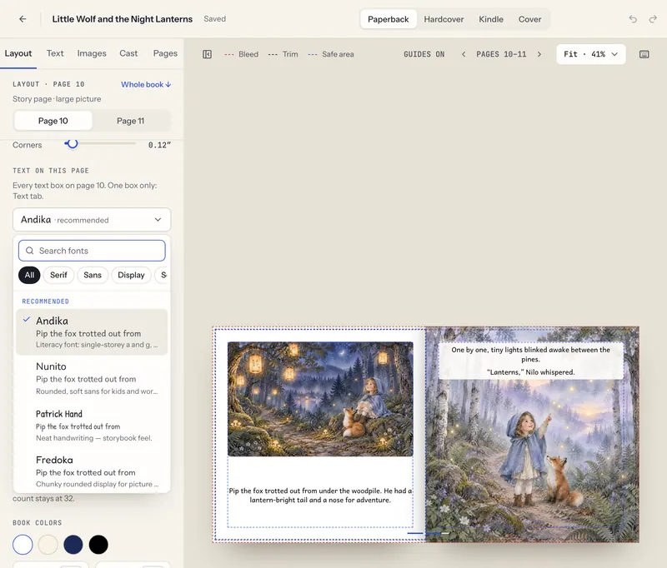Select Page 11 segment
The width and height of the screenshot is (667, 568).
click(131, 121)
